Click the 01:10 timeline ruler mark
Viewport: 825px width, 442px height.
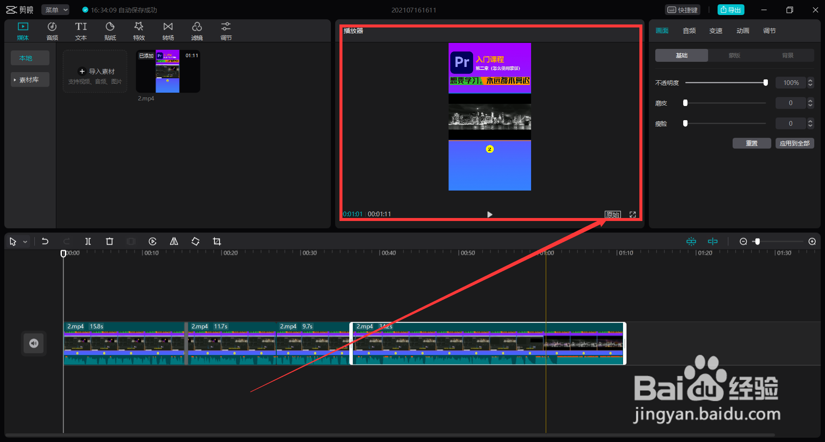click(x=625, y=253)
